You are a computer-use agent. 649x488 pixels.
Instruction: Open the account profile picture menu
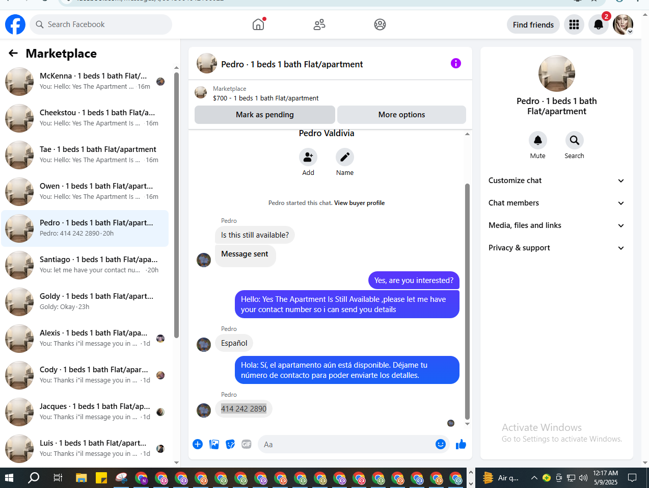[623, 24]
